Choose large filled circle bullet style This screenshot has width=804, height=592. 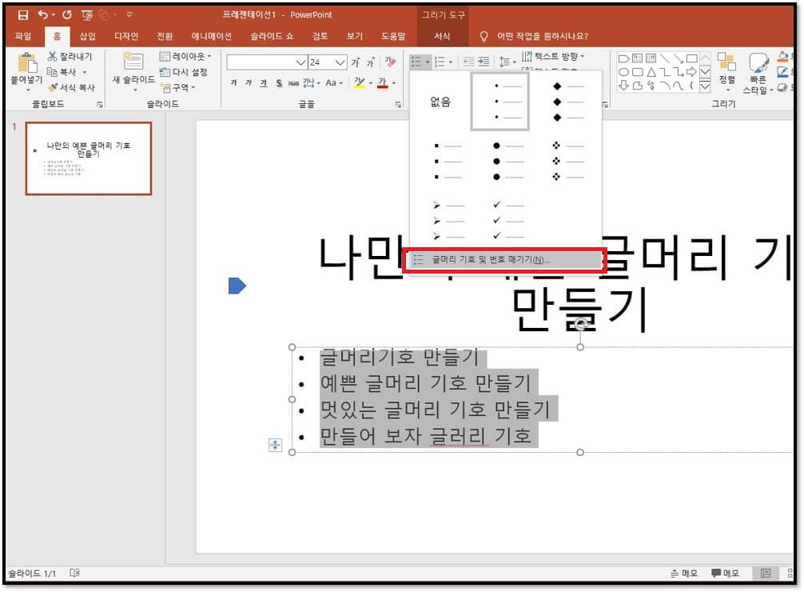point(507,162)
